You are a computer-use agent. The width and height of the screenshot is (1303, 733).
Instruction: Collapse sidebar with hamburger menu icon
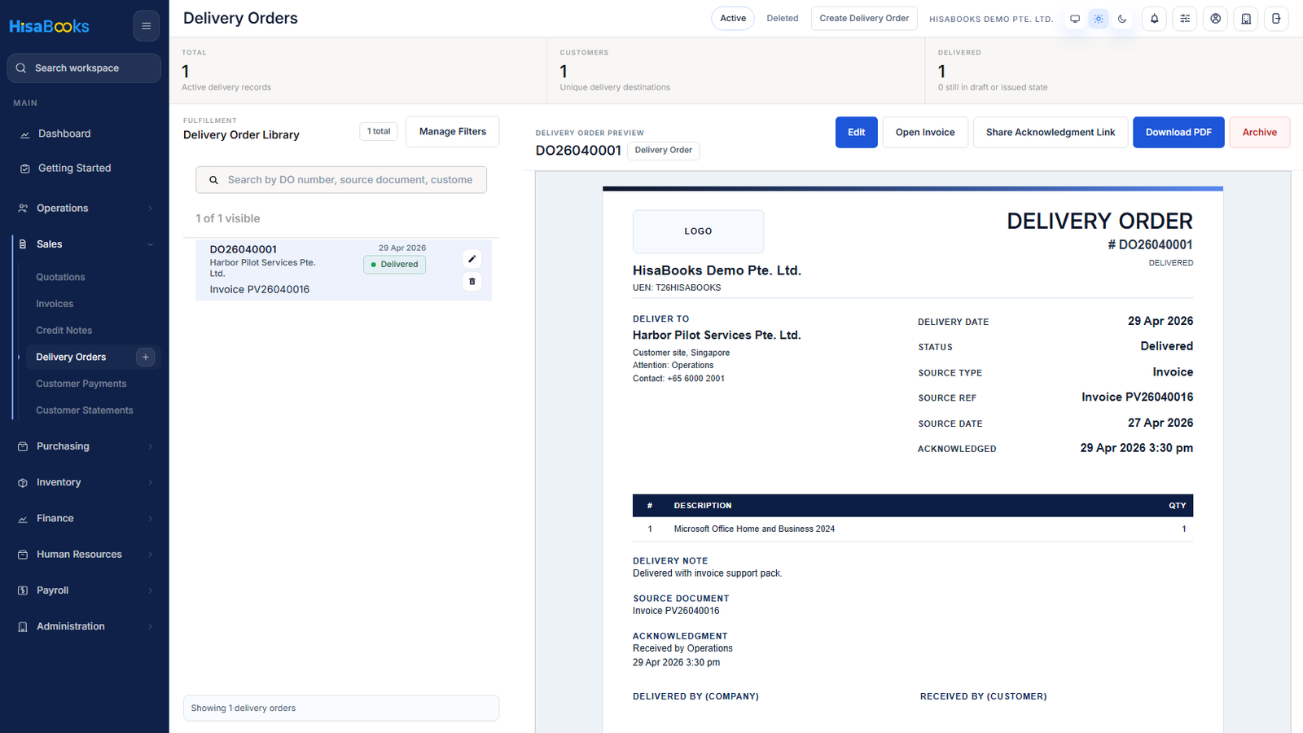point(147,26)
